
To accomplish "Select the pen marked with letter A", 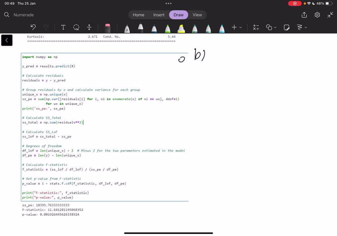I will click(127, 28).
